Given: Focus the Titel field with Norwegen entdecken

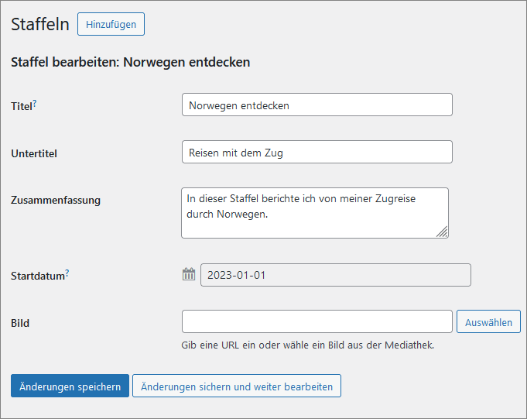Looking at the screenshot, I should [x=317, y=105].
